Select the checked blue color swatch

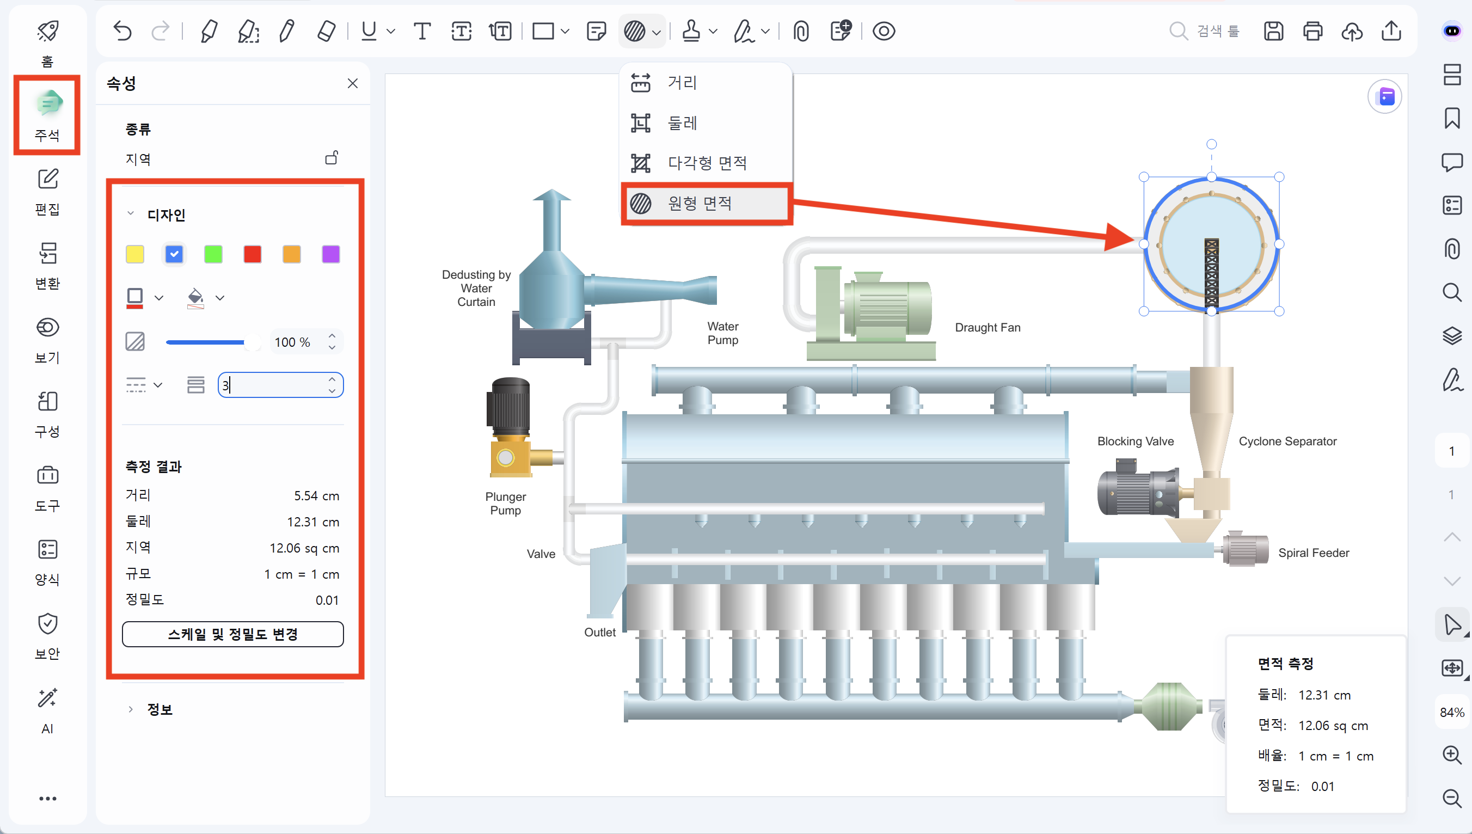click(x=174, y=254)
